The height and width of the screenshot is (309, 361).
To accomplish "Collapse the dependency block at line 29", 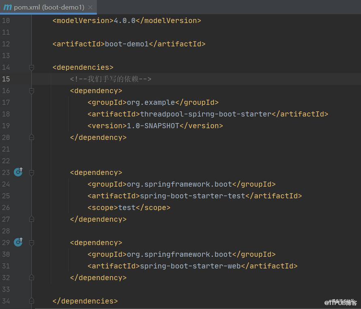I will tap(32, 242).
